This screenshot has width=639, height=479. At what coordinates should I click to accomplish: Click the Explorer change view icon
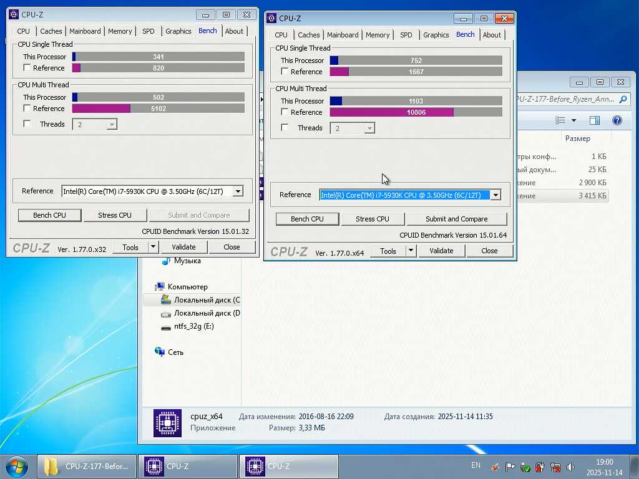tap(561, 120)
